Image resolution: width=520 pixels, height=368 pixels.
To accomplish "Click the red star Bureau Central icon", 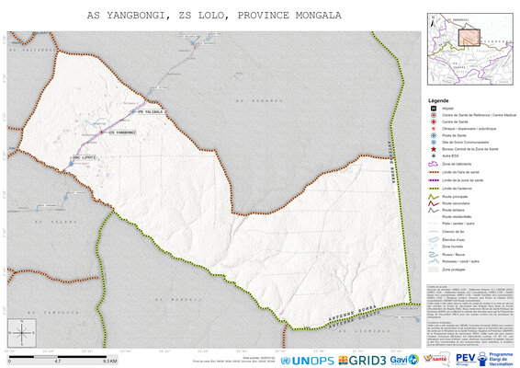I will [x=433, y=149].
